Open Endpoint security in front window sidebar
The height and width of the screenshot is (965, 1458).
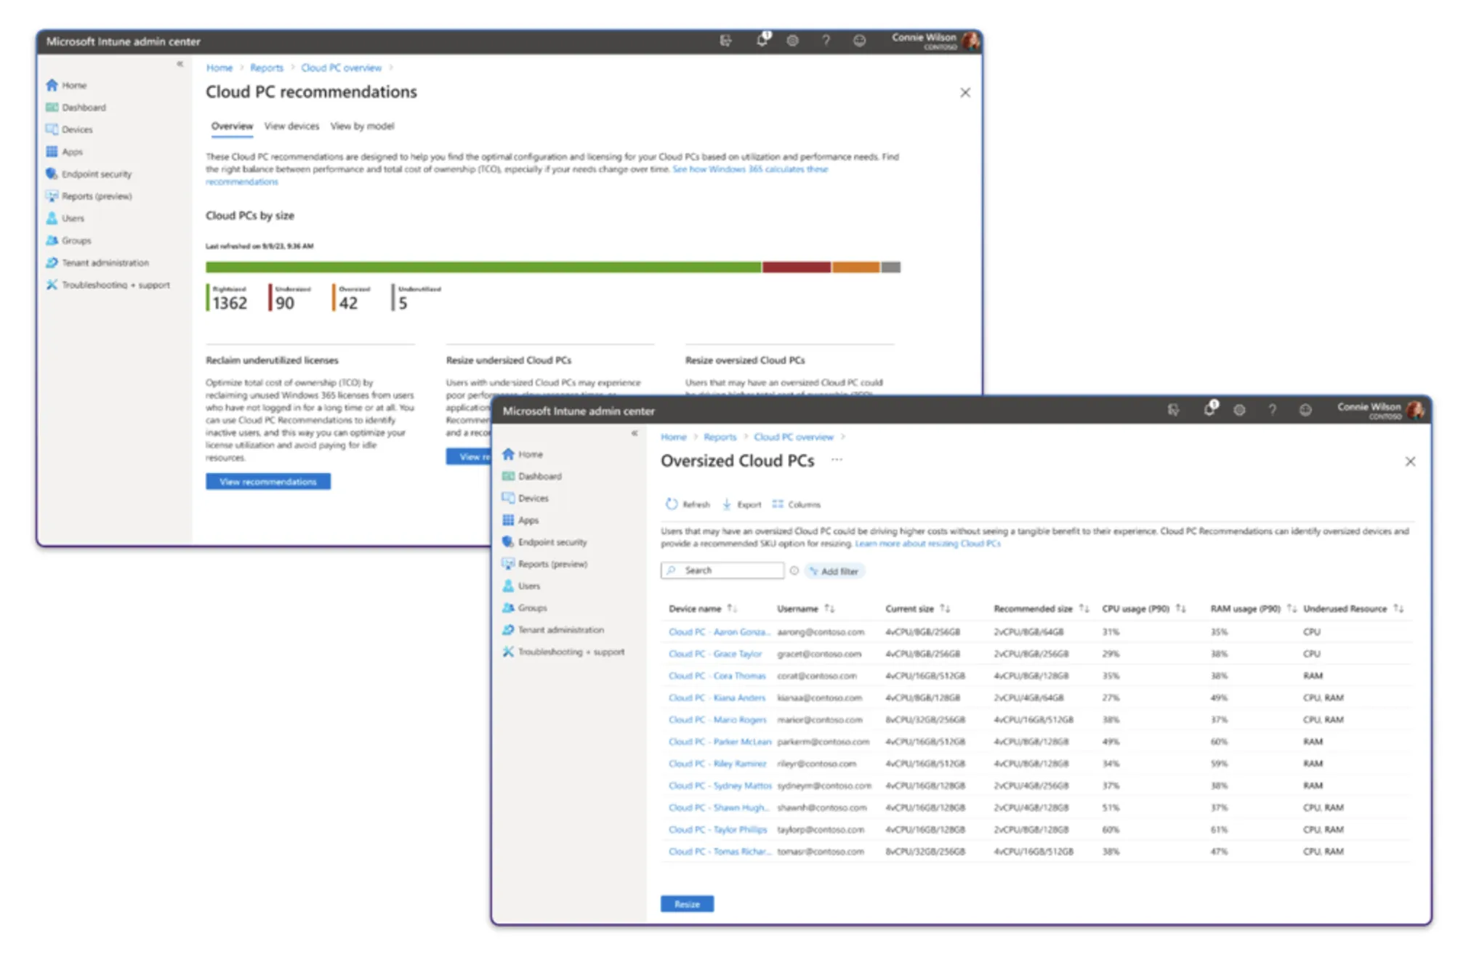coord(544,542)
